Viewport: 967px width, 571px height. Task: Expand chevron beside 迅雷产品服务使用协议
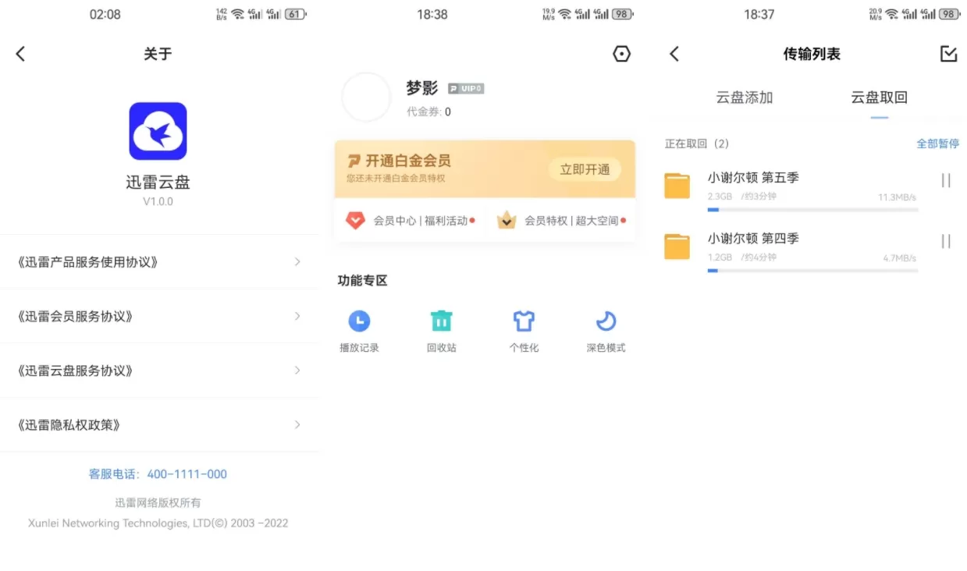coord(297,262)
